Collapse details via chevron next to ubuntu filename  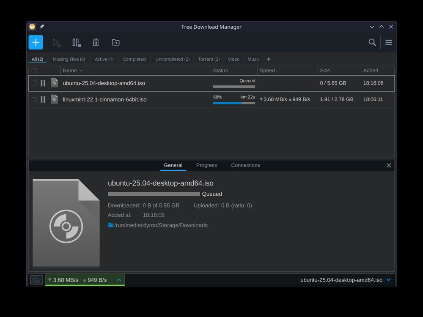388,280
